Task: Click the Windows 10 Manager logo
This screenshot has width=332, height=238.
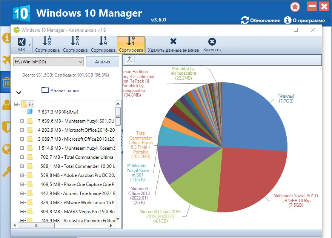Action: click(21, 13)
